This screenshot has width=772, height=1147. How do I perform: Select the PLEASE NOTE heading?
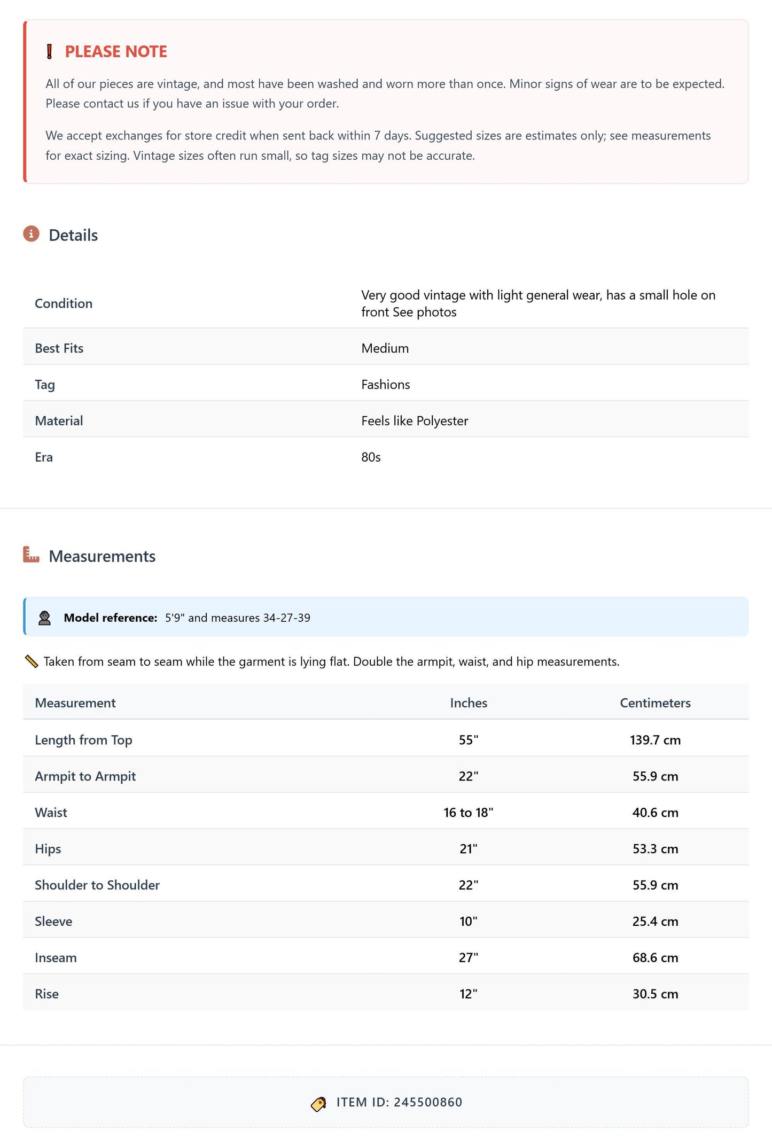pyautogui.click(x=116, y=52)
